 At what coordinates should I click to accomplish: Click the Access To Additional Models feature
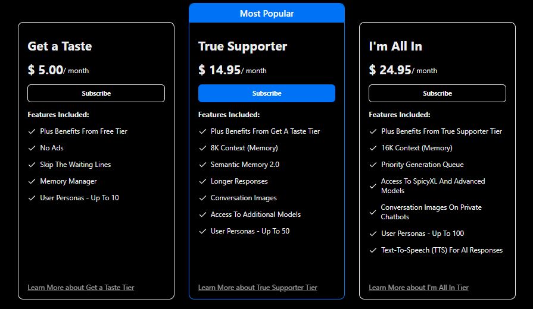(255, 215)
